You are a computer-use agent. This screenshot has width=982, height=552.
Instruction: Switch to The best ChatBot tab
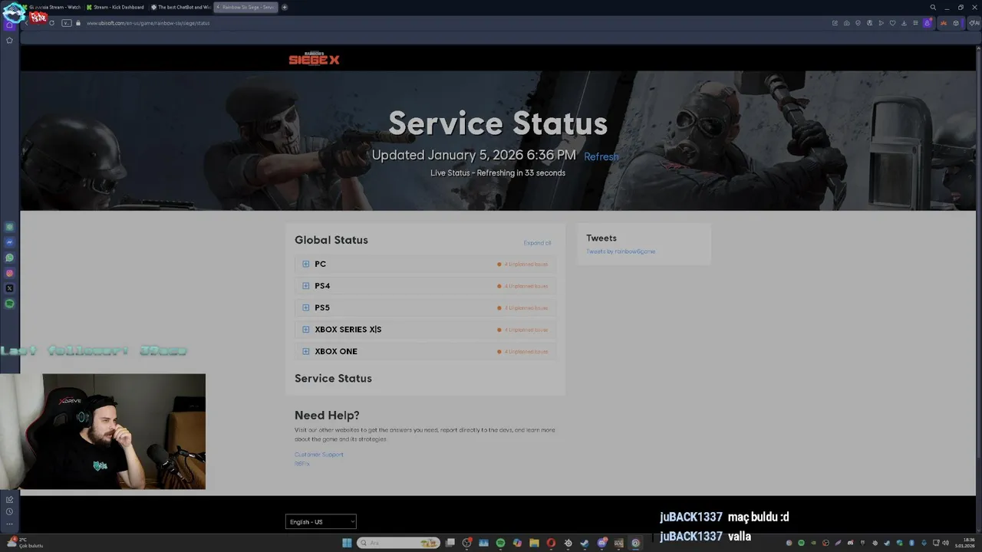tap(180, 7)
